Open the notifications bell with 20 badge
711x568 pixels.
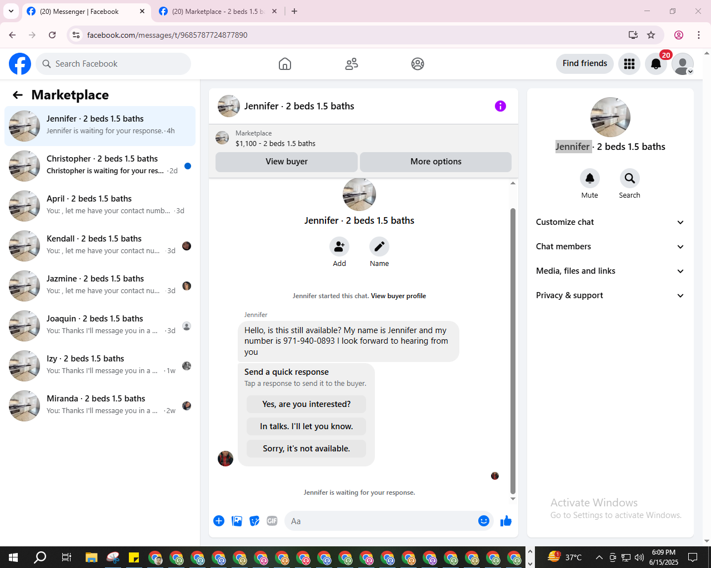(656, 64)
